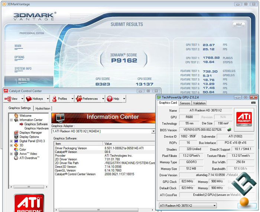Open RESULTS section in 3DMark Vantage

point(24,80)
